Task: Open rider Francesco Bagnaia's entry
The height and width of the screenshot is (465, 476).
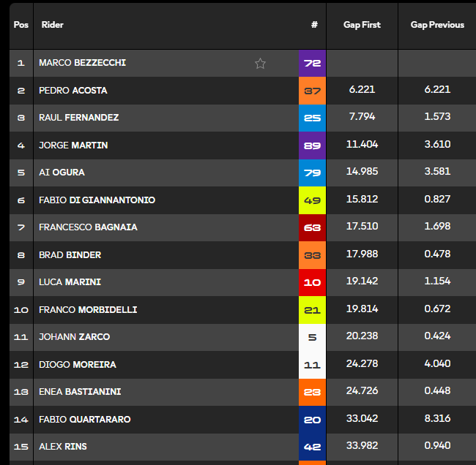Action: (x=88, y=227)
